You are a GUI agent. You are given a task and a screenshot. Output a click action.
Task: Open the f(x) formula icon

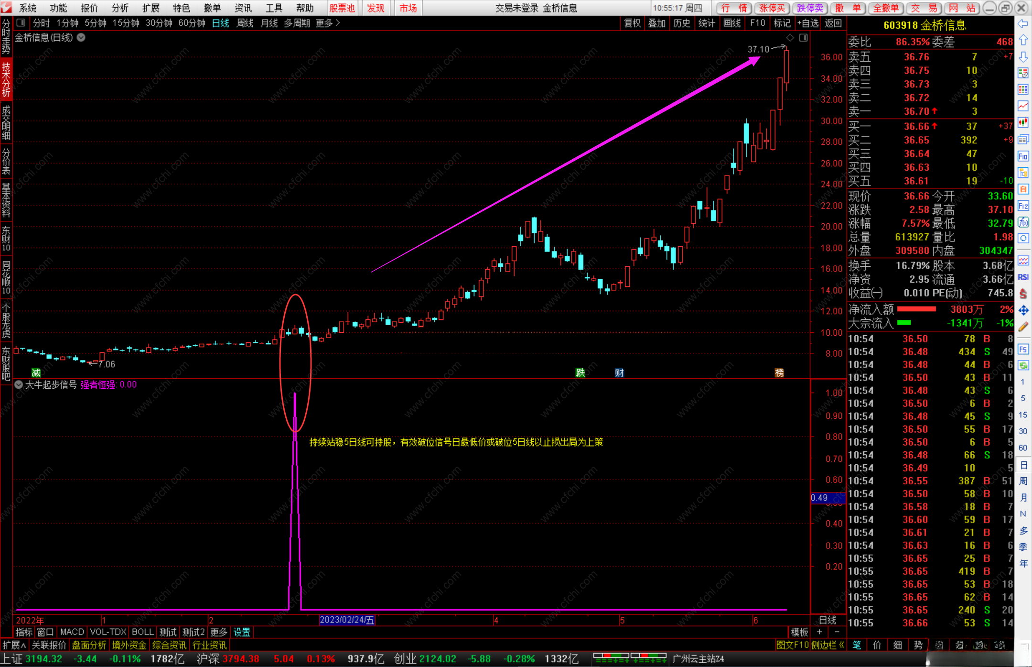coord(1023,222)
